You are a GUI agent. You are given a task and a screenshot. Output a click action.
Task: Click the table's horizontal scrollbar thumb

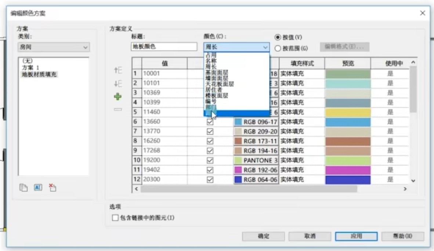(249, 189)
